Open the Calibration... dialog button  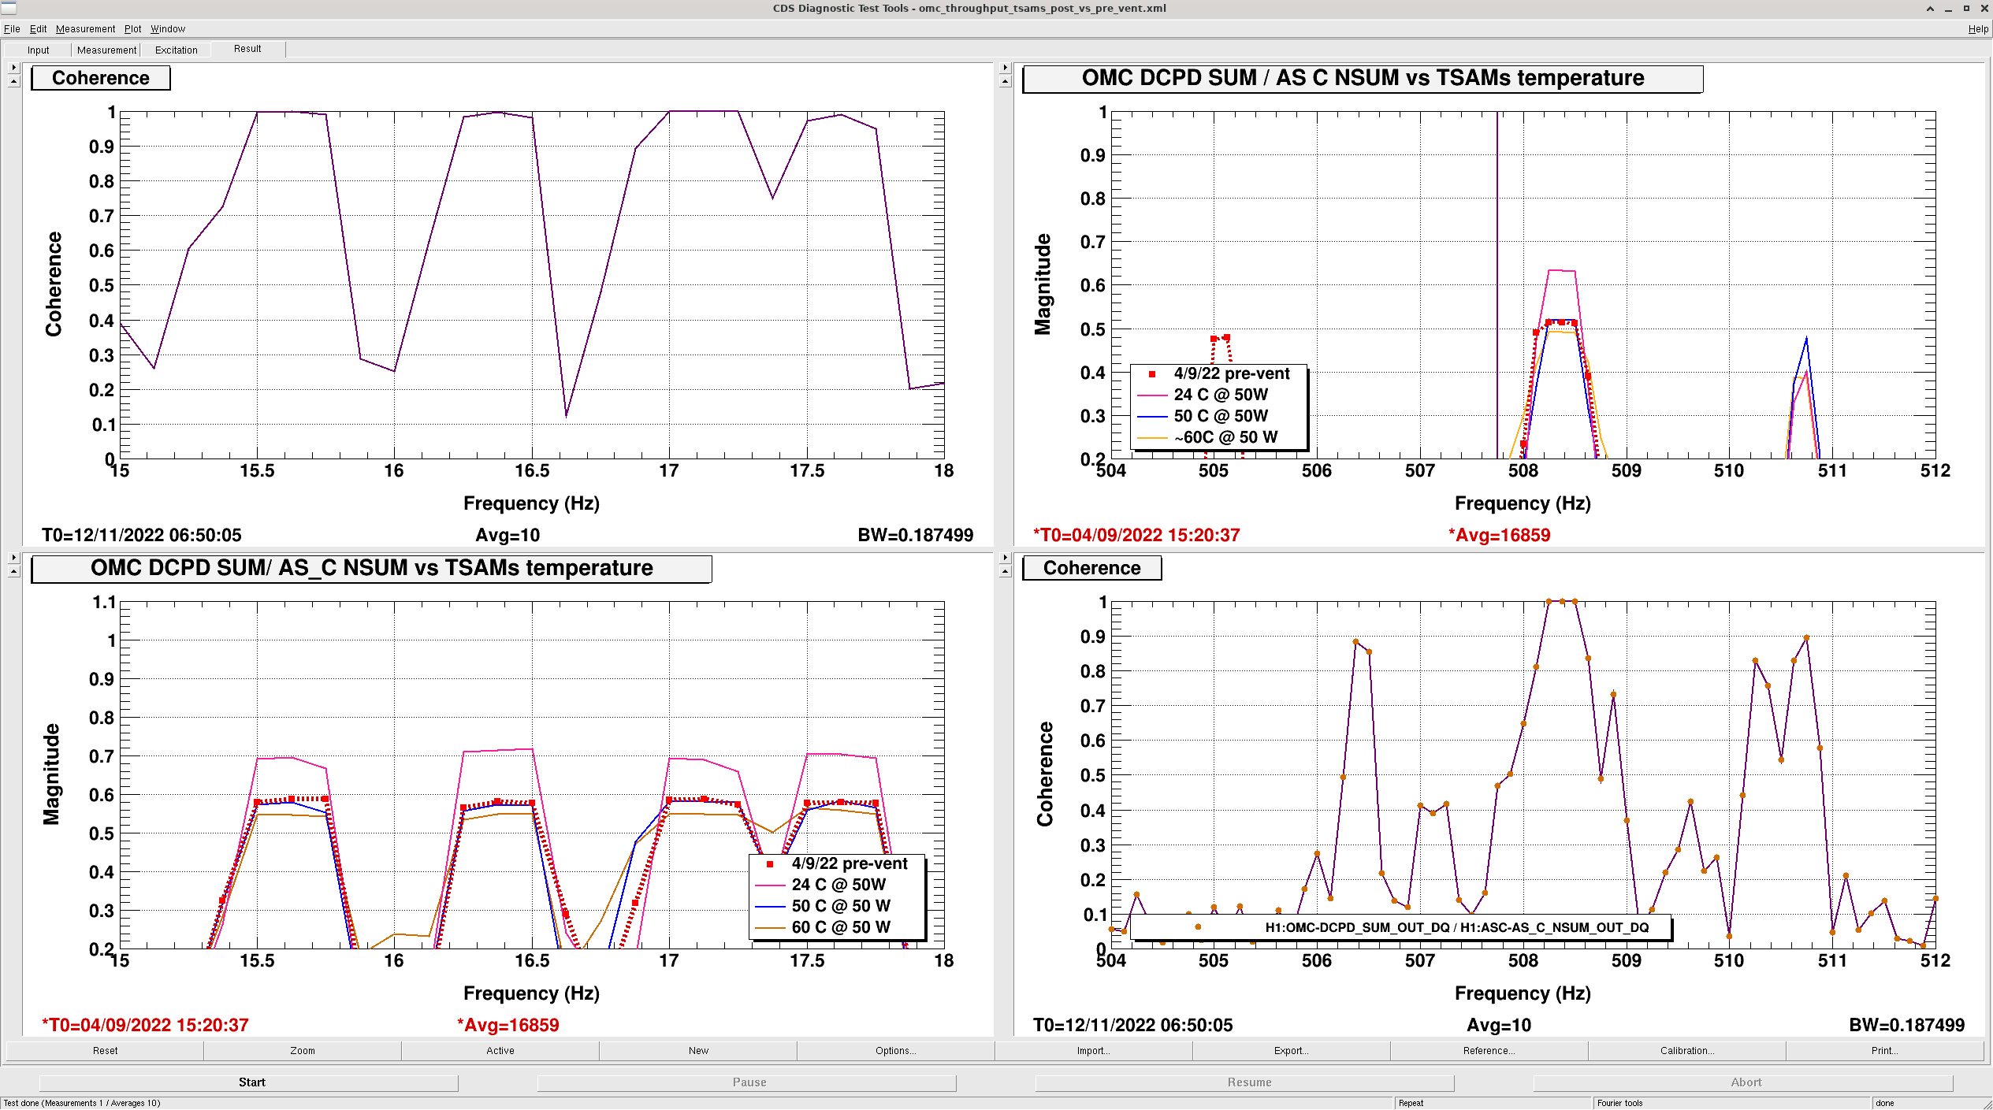(x=1686, y=1050)
